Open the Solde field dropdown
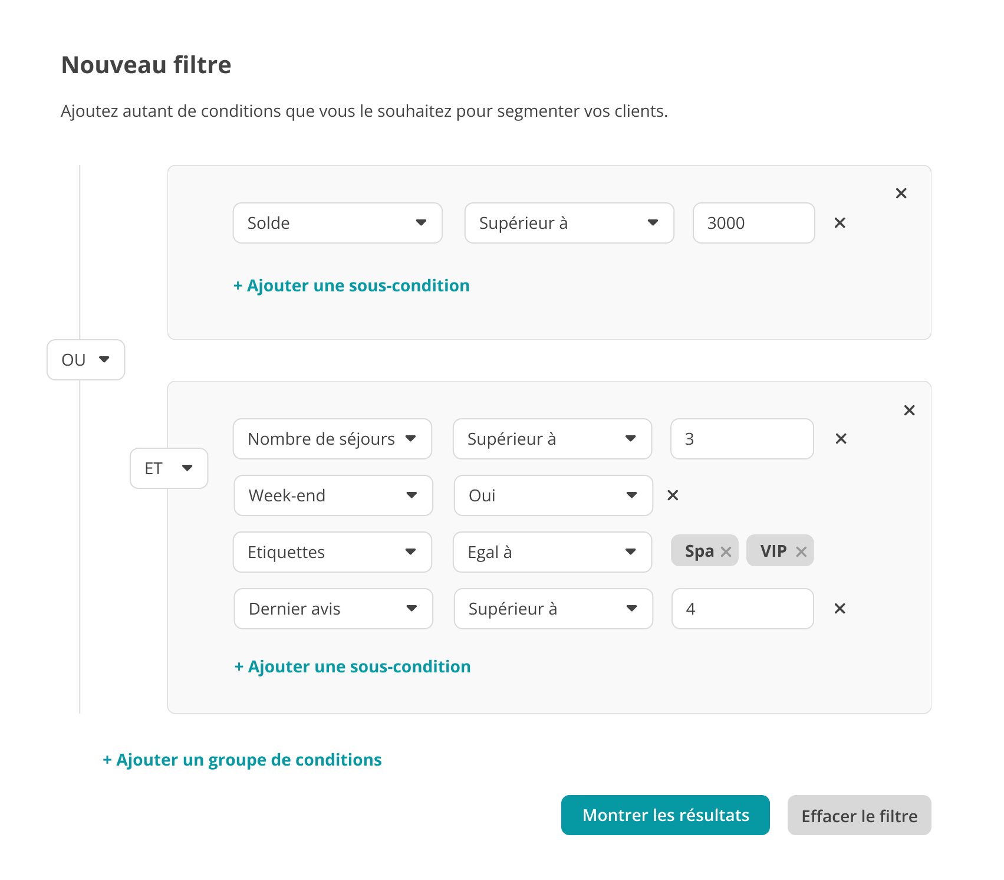 pos(338,223)
